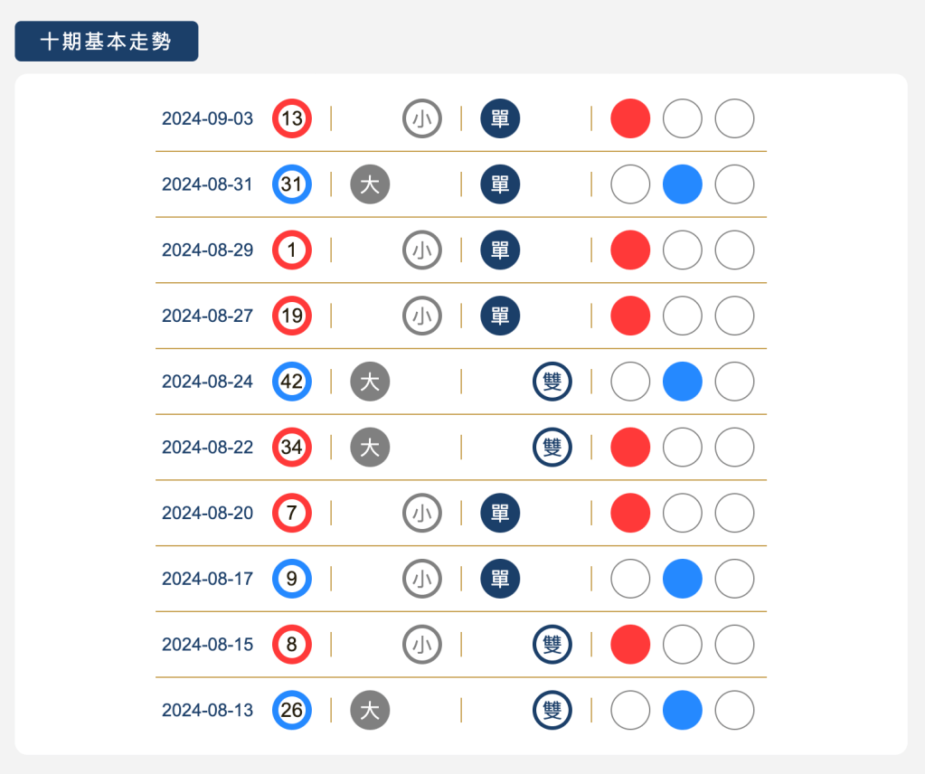This screenshot has width=925, height=774.
Task: Click the date 2024-08-17
Action: tap(208, 579)
